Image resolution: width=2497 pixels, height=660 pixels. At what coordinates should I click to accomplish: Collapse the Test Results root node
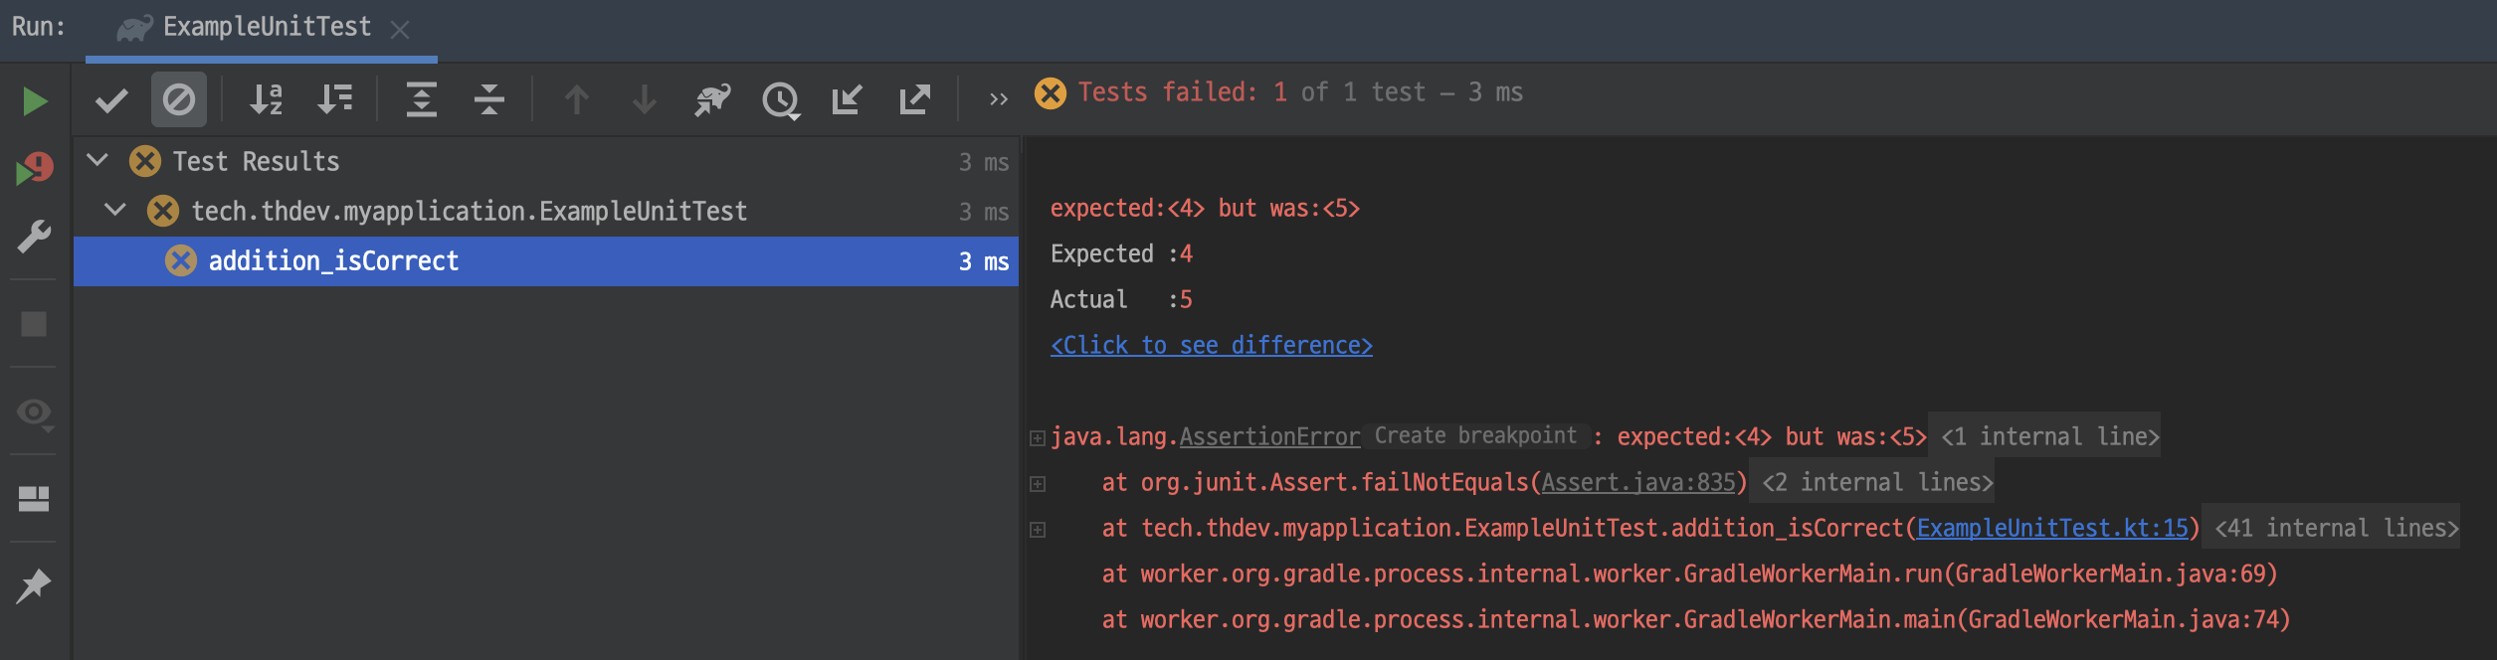97,160
